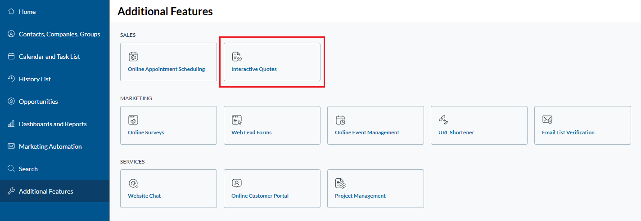This screenshot has height=221, width=641.
Task: Click the URL Shortener link icon
Action: [x=443, y=120]
